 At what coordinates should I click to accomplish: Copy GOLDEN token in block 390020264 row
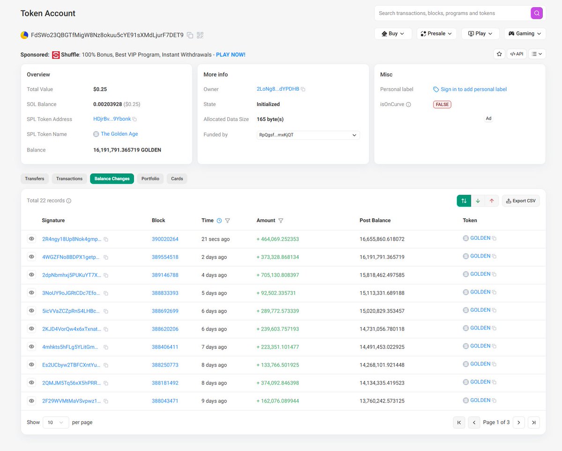click(494, 238)
